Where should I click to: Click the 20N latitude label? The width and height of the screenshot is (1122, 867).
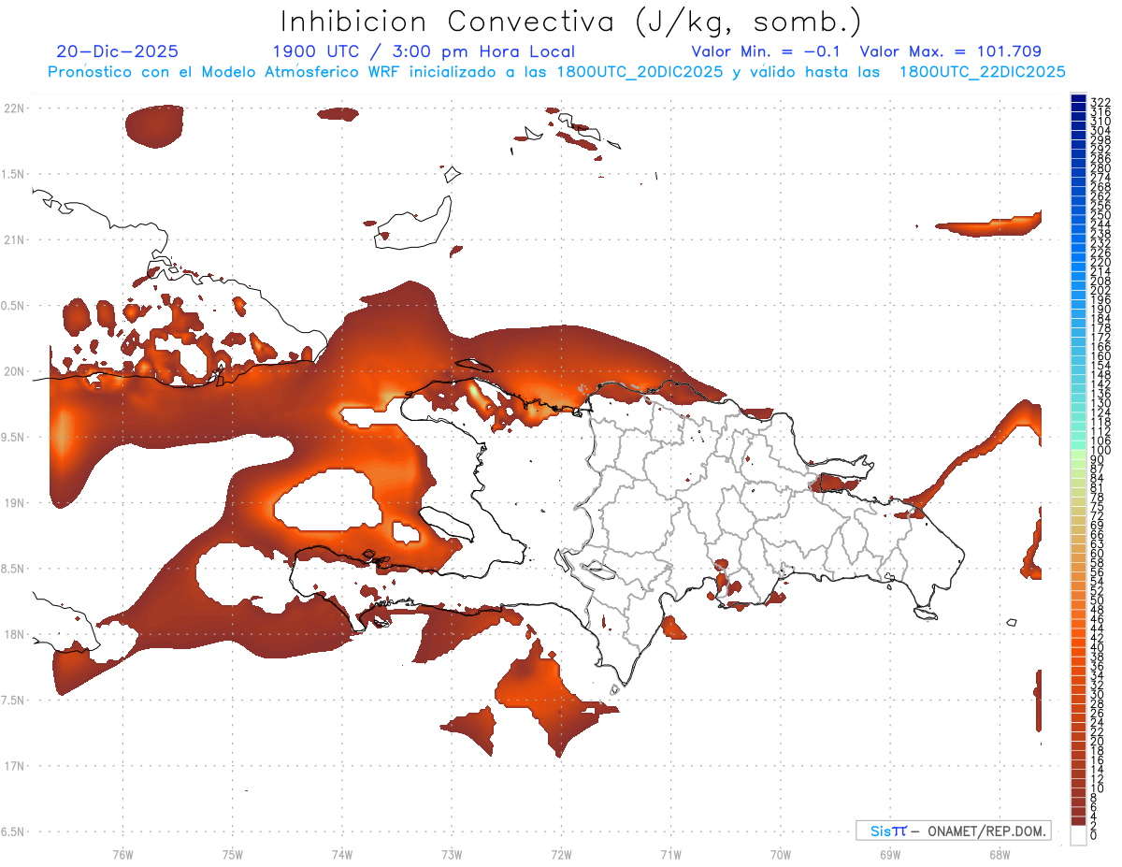[x=14, y=371]
